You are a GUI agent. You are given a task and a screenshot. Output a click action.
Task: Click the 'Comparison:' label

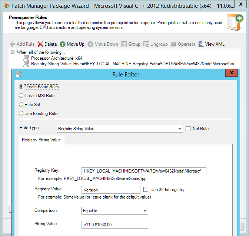tap(46, 210)
